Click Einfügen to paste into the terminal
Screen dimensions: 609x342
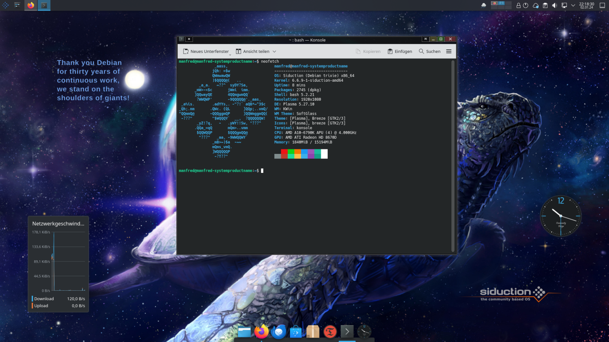point(400,51)
